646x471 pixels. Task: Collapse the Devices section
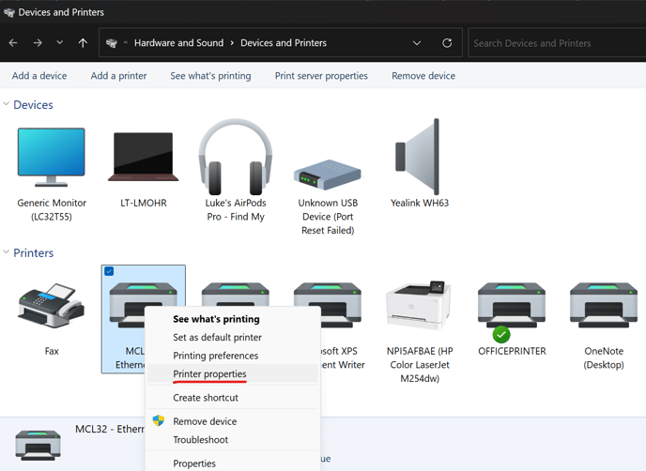(x=7, y=105)
